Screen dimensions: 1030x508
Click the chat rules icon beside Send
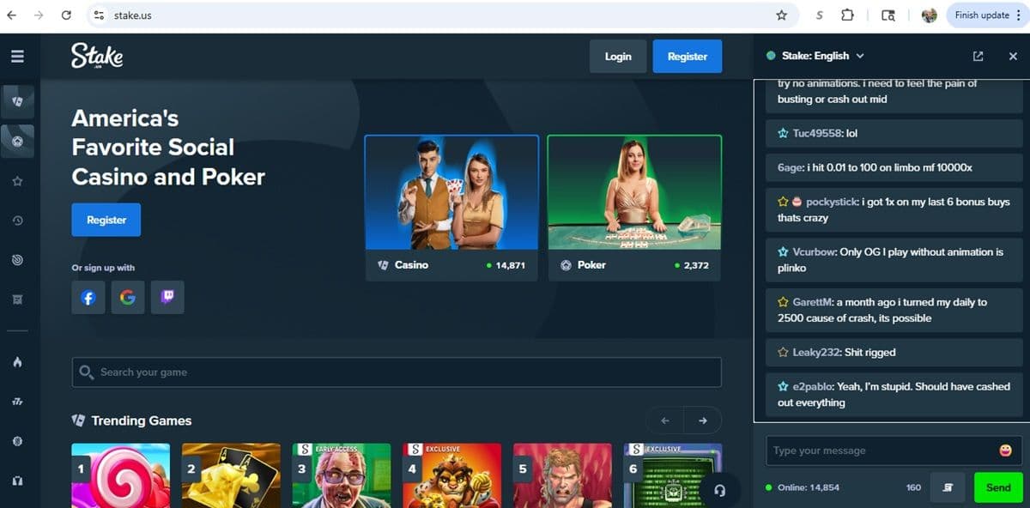tap(948, 487)
